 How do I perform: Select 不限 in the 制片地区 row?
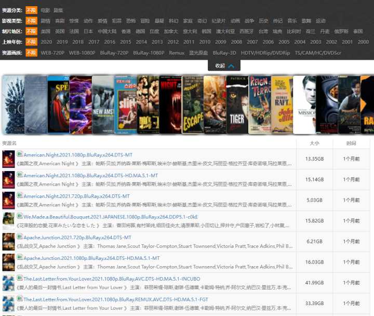[x=32, y=31]
